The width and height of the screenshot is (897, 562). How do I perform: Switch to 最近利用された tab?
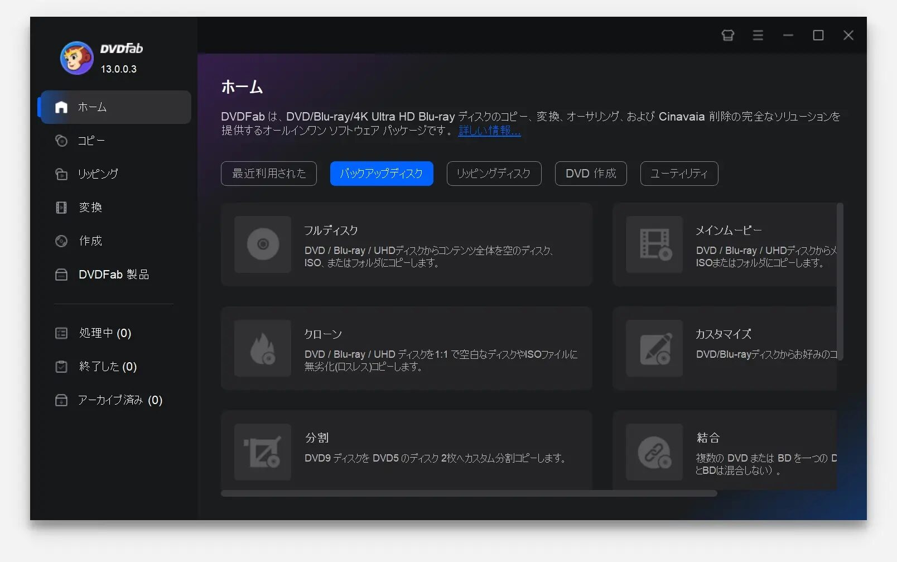coord(269,174)
